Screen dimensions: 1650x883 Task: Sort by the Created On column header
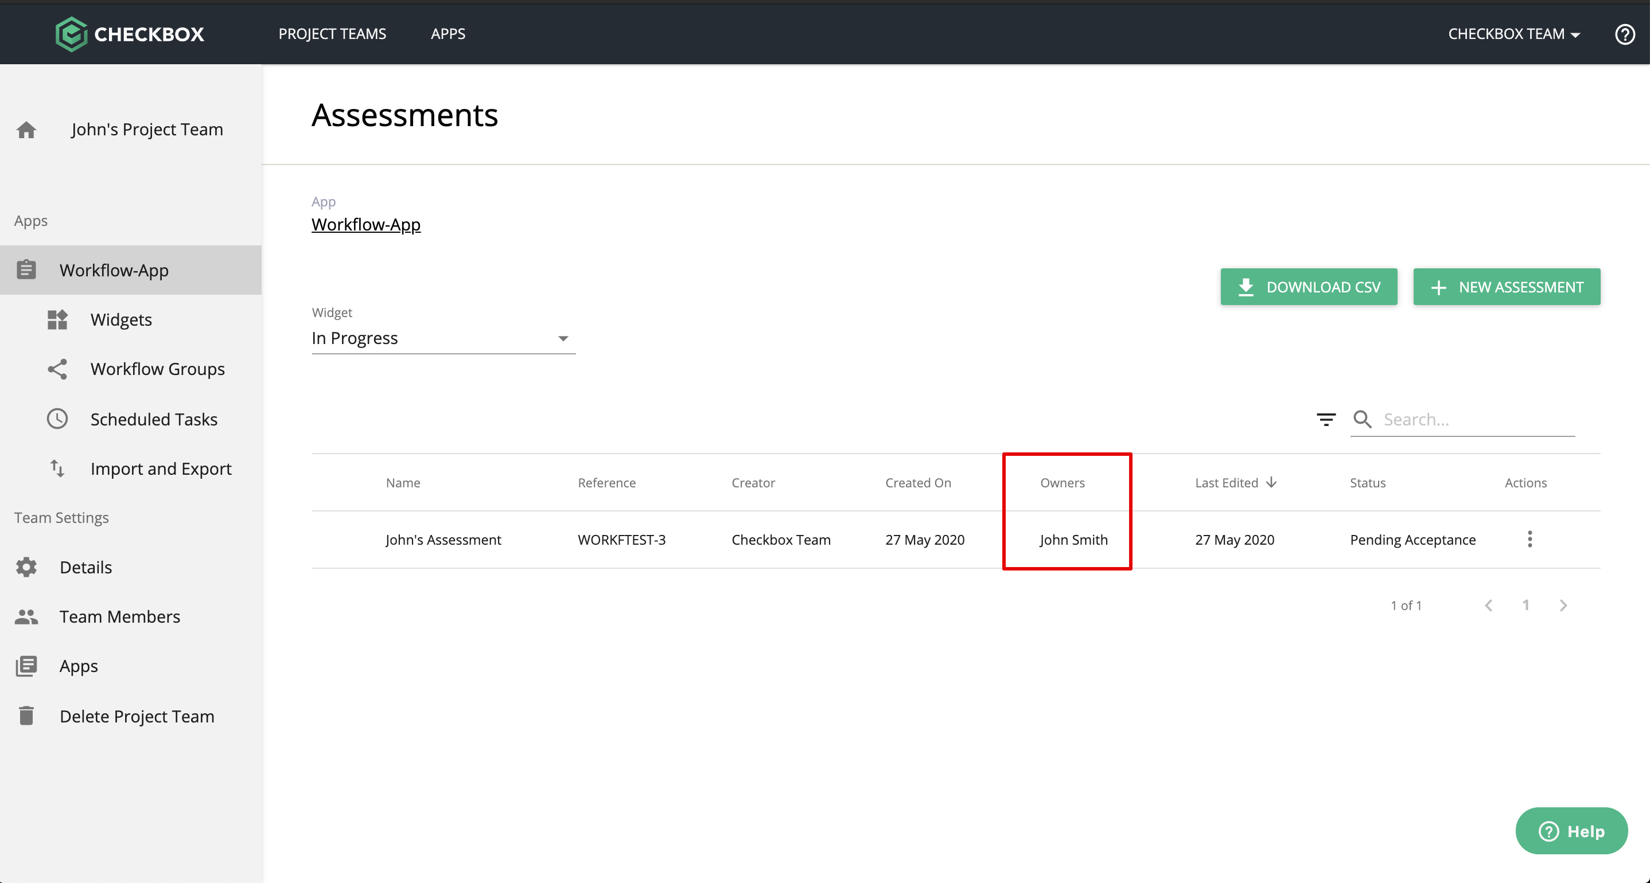coord(918,483)
